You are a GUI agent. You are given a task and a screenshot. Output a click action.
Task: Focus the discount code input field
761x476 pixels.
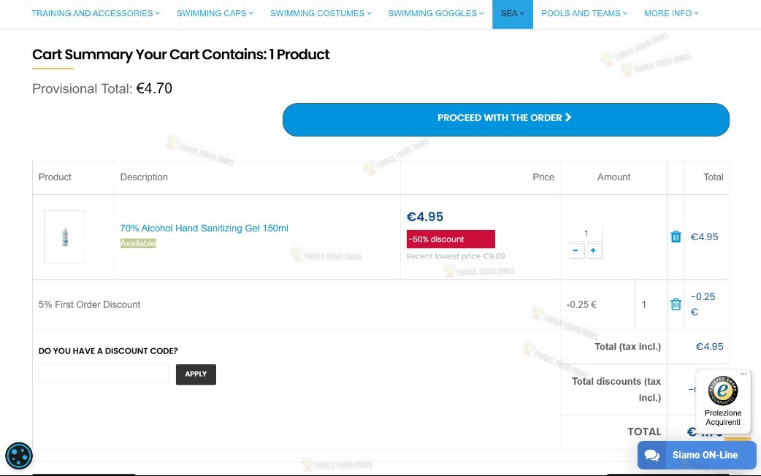click(x=104, y=374)
